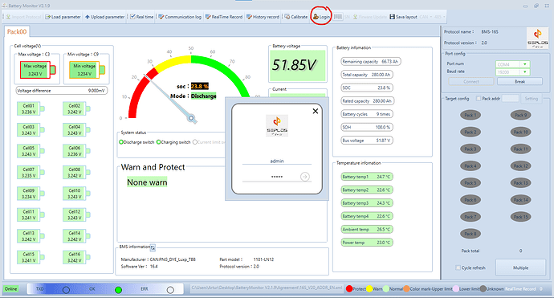Click the orange Upper limit color mark
This screenshot has height=298, width=554.
(x=406, y=289)
